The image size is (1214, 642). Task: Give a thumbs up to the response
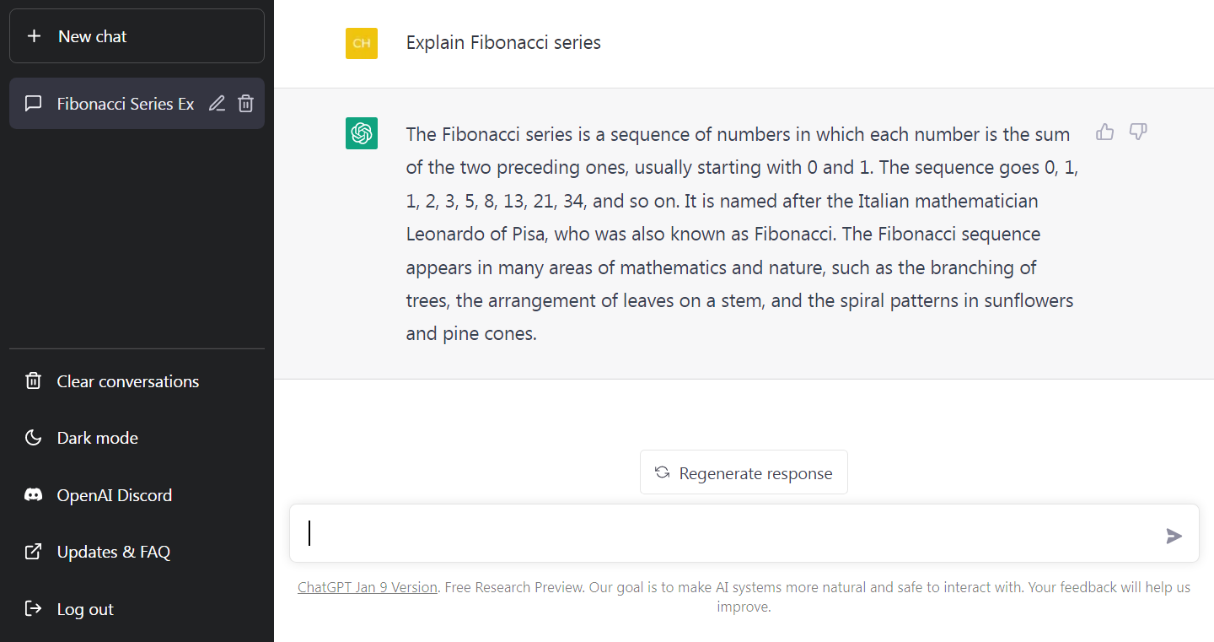coord(1104,132)
